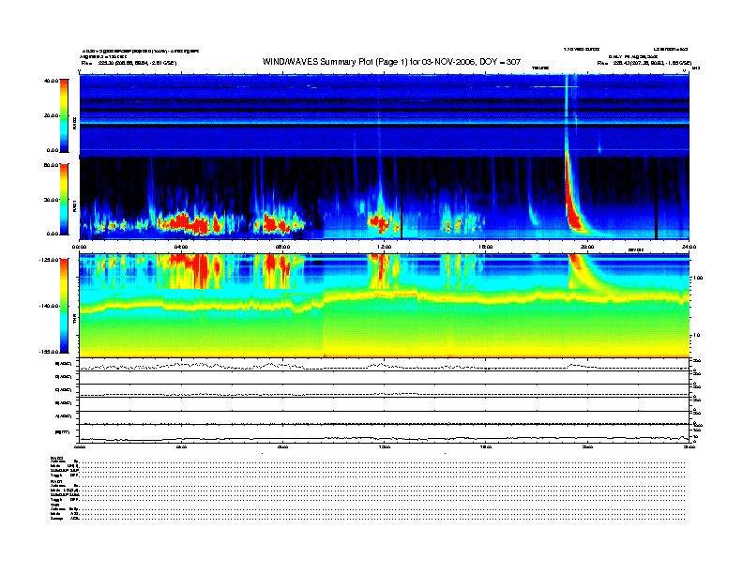Click the topmost dashed line plot under the TNR panel
This screenshot has width=743, height=574.
[x=384, y=367]
